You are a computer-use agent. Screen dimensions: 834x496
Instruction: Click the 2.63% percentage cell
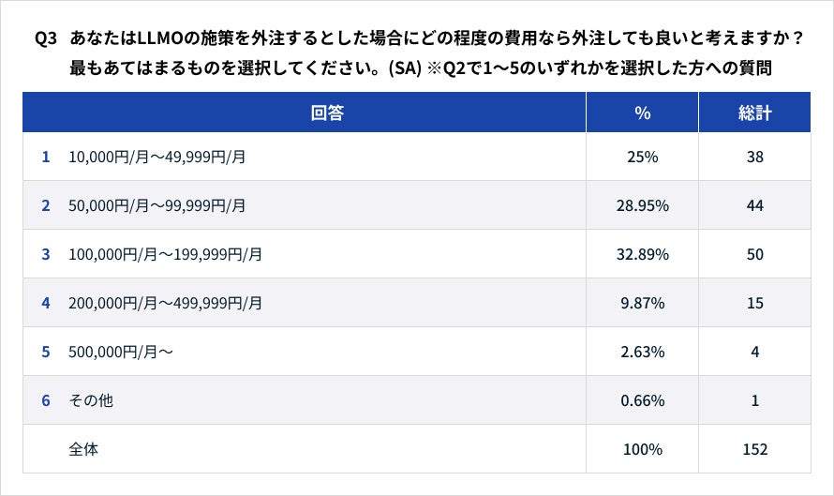[x=642, y=352]
